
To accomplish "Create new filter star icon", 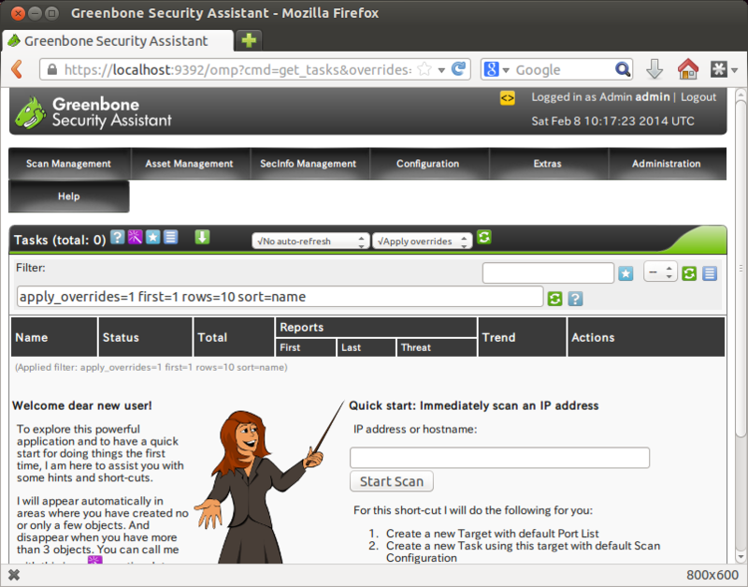I will tap(626, 273).
